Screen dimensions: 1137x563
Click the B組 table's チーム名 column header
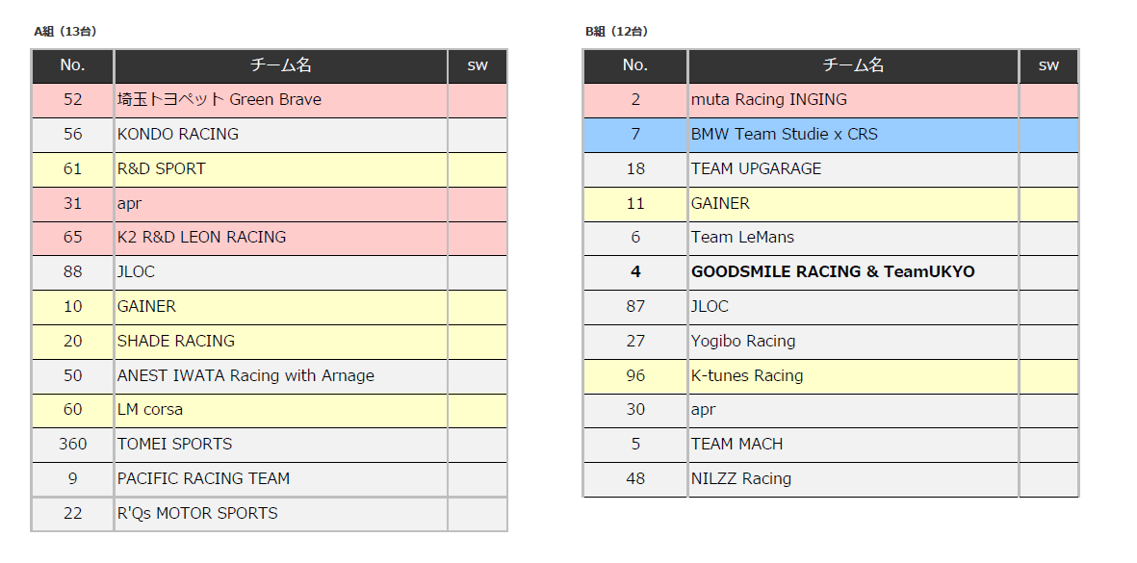point(853,65)
